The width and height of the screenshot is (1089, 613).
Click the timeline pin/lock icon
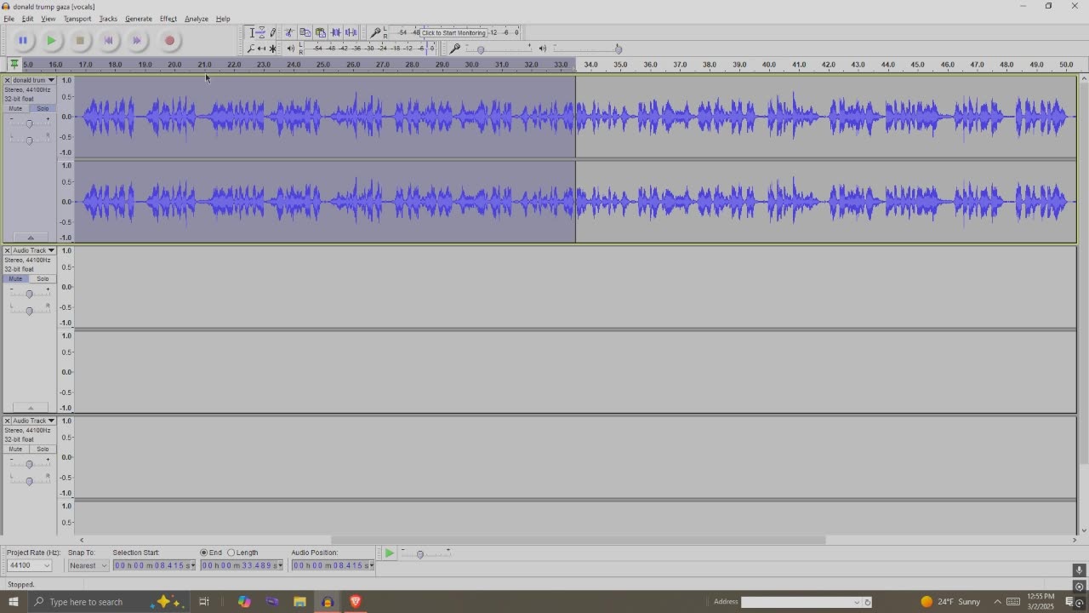point(14,65)
